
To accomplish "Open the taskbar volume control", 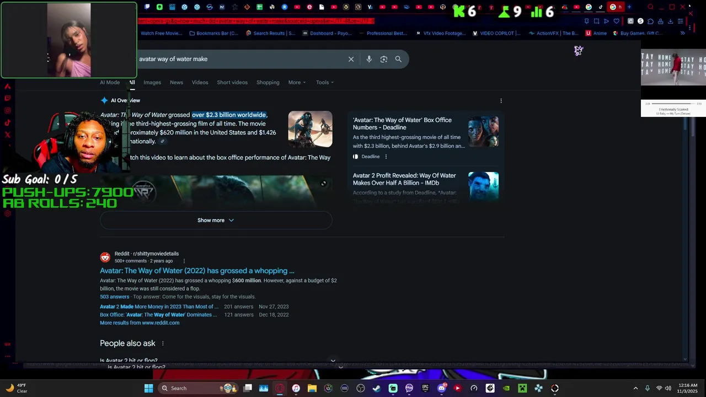I will 668,388.
